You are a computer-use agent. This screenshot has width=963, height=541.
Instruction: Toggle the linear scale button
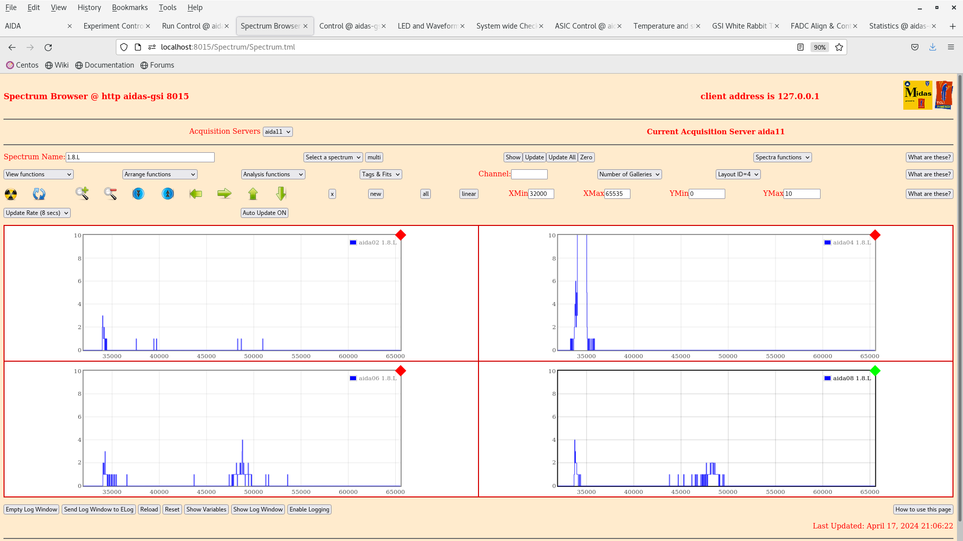(468, 194)
